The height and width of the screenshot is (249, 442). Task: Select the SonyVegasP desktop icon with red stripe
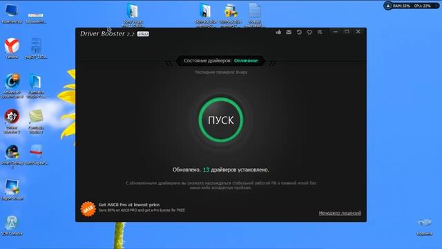pos(36,155)
